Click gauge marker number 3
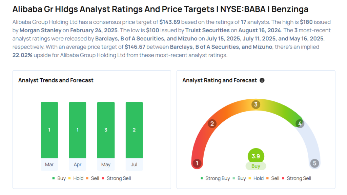This screenshot has height=195, width=347. tap(256, 104)
